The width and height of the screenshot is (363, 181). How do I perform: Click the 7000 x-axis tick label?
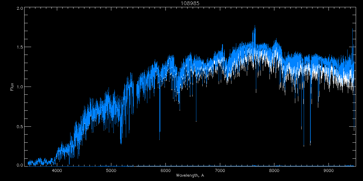point(220,171)
